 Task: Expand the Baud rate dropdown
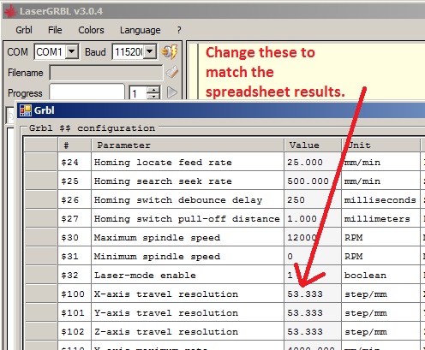pyautogui.click(x=150, y=51)
